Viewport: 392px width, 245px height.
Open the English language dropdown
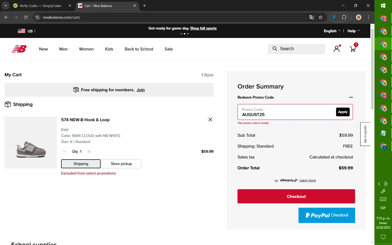[x=332, y=31]
